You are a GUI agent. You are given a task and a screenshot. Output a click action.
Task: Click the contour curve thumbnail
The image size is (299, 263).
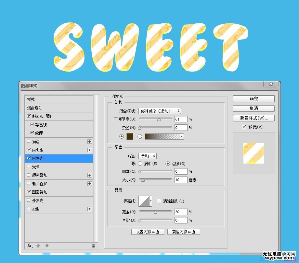click(x=144, y=201)
